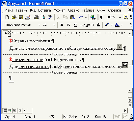Open the Сервис menu

pos(73,10)
